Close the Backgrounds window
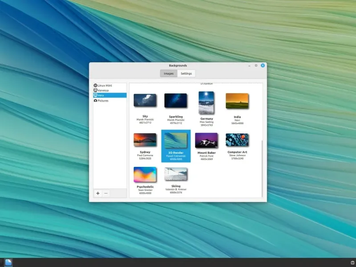 pos(263,65)
